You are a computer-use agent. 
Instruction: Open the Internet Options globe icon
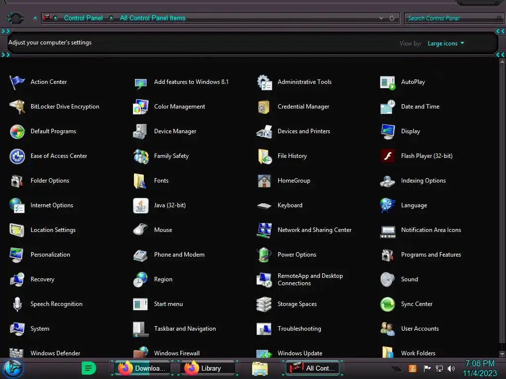(x=17, y=206)
